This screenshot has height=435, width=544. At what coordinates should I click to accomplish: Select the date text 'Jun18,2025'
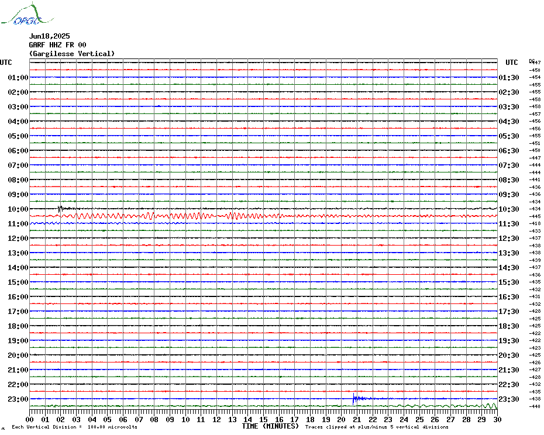pos(49,36)
